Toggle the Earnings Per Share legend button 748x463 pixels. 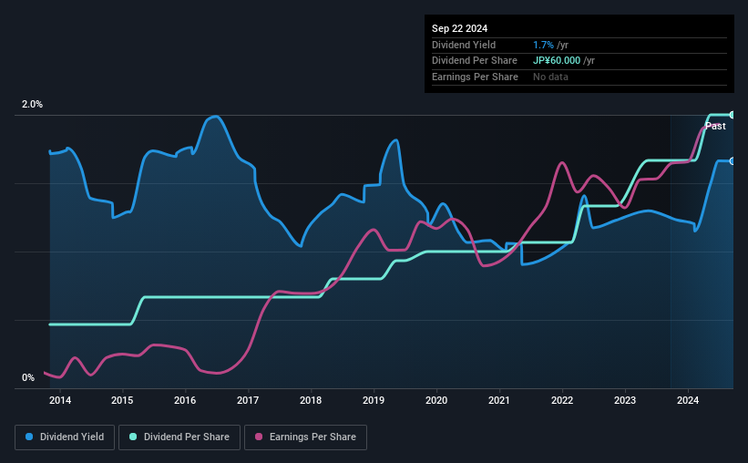coord(305,437)
